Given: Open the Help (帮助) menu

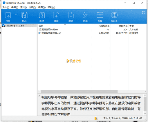Looking at the screenshot, I should point(51,7).
